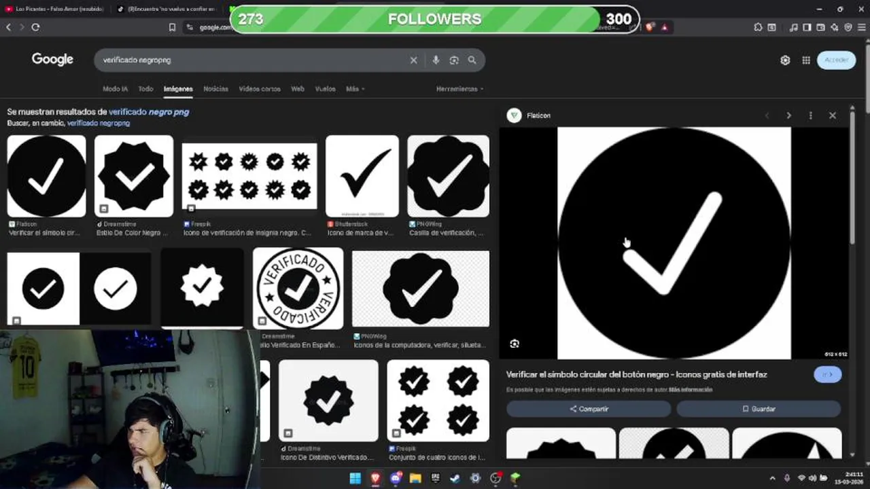Open the browser hamburger menu
Screen dimensions: 870x489
coord(861,27)
